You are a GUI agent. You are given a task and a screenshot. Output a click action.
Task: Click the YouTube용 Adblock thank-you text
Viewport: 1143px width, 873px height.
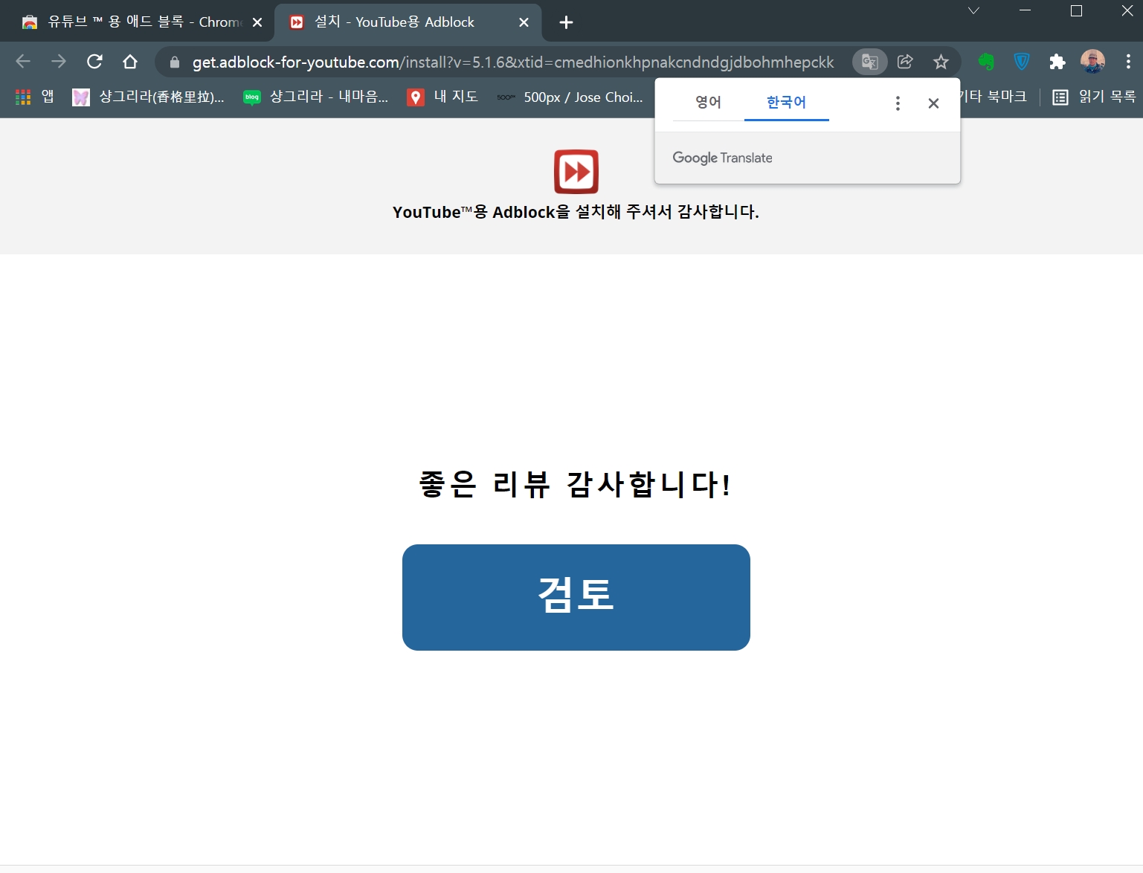coord(576,212)
